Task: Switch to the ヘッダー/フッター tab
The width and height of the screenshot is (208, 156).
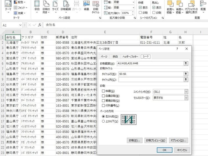Action: 130,57
